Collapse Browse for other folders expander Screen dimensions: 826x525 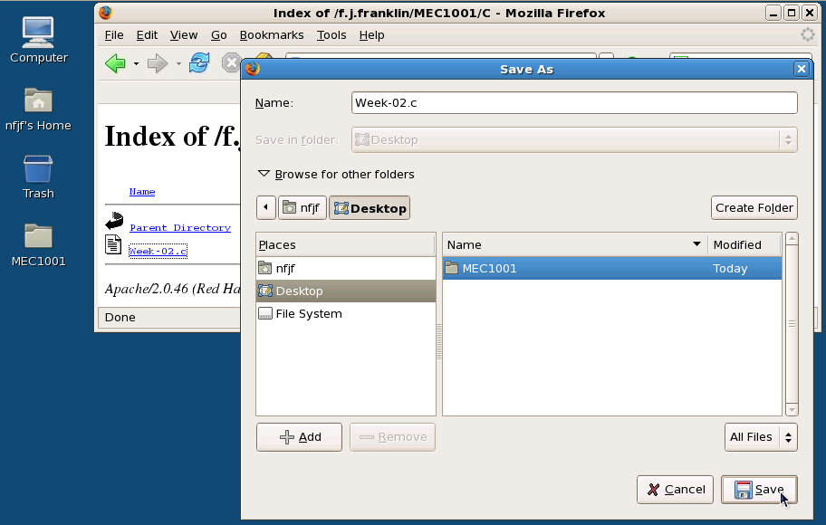(x=264, y=174)
